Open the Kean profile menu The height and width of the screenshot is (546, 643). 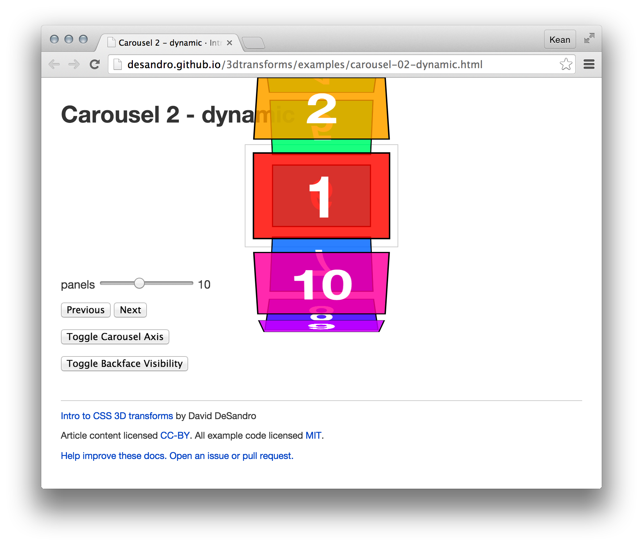560,40
